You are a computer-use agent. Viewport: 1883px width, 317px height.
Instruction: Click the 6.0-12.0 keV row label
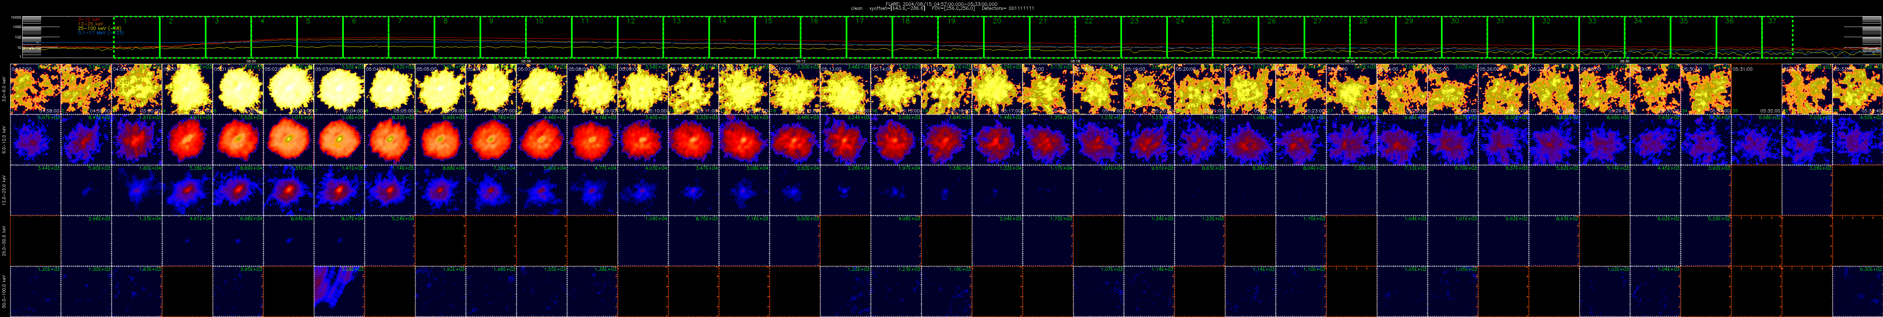(x=4, y=140)
